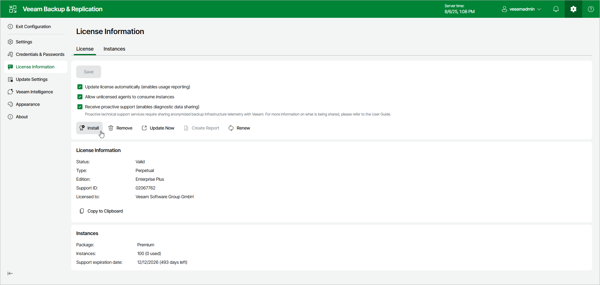Click the Support ID value 02067762
Screen dimensions: 600x285
pos(145,188)
